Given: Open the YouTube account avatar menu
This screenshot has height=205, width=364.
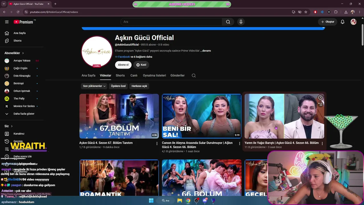Looking at the screenshot, I should tap(353, 22).
